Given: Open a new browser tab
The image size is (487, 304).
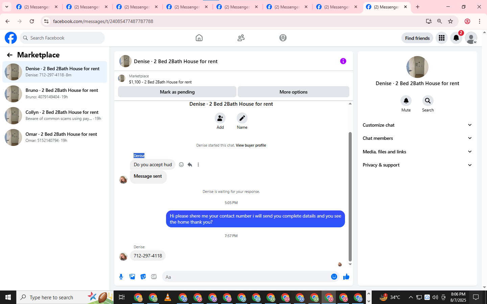Looking at the screenshot, I should [418, 7].
